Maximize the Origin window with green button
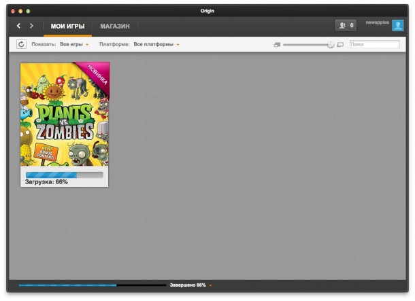This screenshot has width=415, height=301. (28, 11)
